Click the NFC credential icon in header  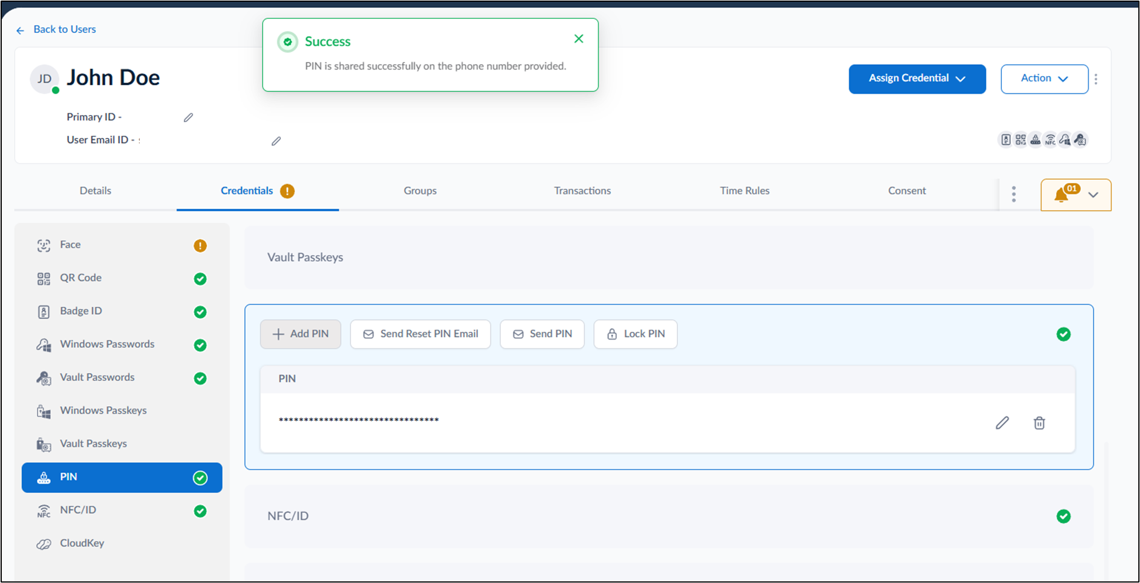(1050, 140)
